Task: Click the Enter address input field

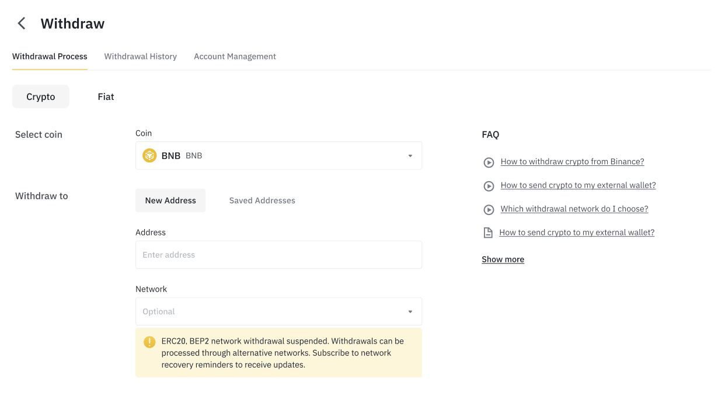Action: (278, 255)
